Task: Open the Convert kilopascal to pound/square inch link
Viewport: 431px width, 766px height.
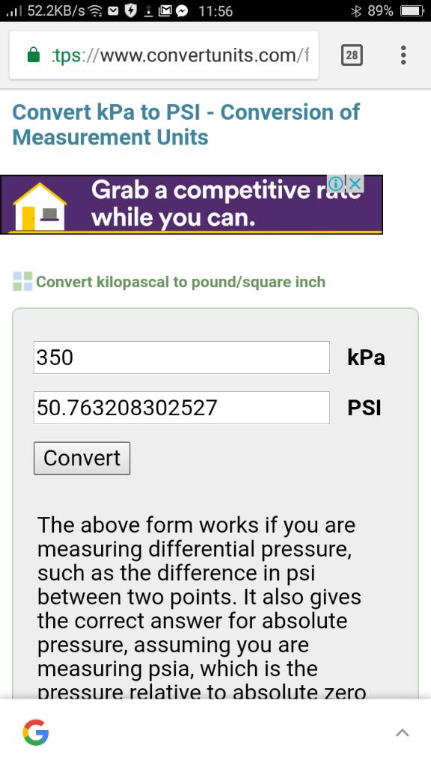Action: tap(180, 282)
